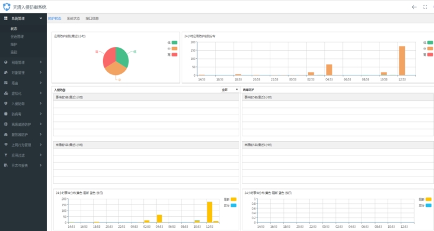Click the red 高 pie slice
This screenshot has height=231, width=434.
[x=109, y=56]
